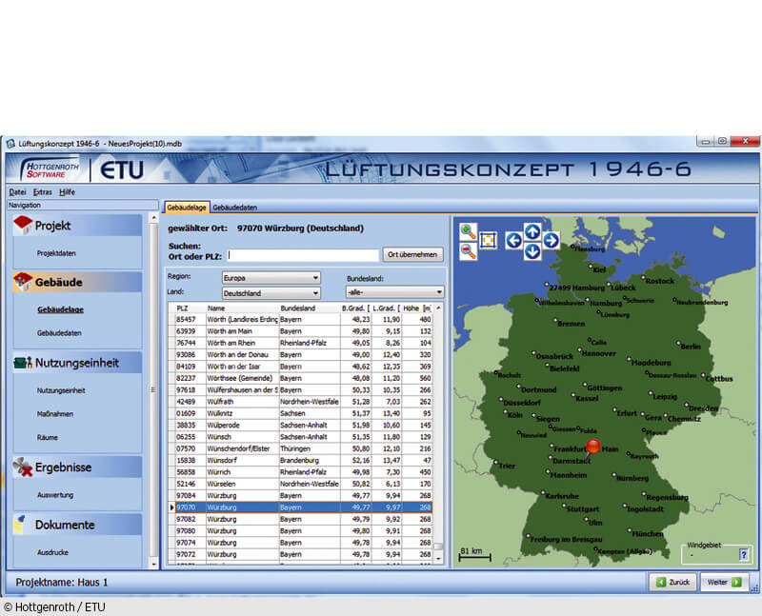Open Maßnahmen in navigation
Screen dimensions: 762x616
[55, 414]
